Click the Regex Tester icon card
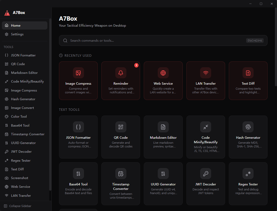277x211 pixels. (x=248, y=174)
